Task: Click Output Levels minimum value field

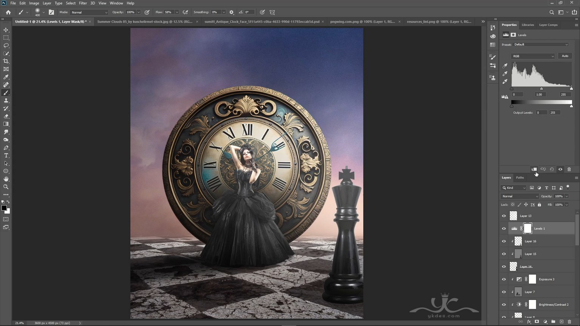Action: coord(541,113)
